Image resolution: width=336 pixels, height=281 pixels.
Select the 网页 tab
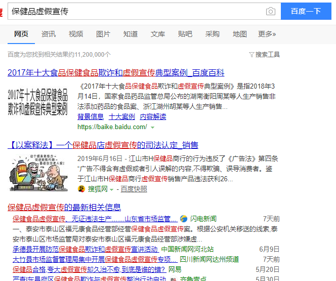pyautogui.click(x=21, y=34)
